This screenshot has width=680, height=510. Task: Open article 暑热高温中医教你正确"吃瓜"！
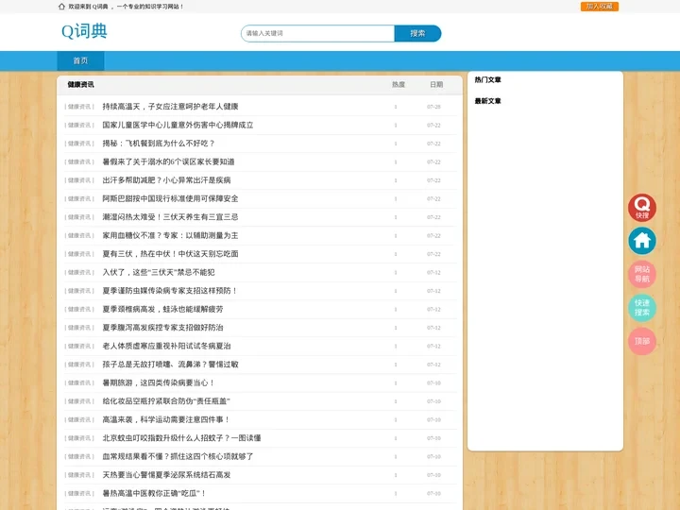(154, 494)
